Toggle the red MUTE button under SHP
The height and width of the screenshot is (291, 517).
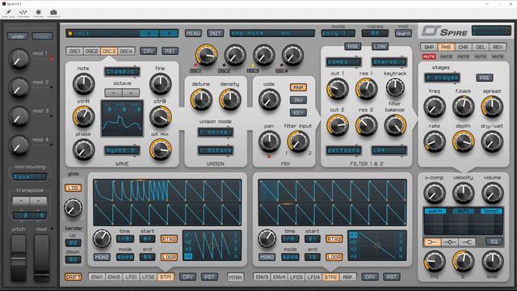tap(429, 57)
